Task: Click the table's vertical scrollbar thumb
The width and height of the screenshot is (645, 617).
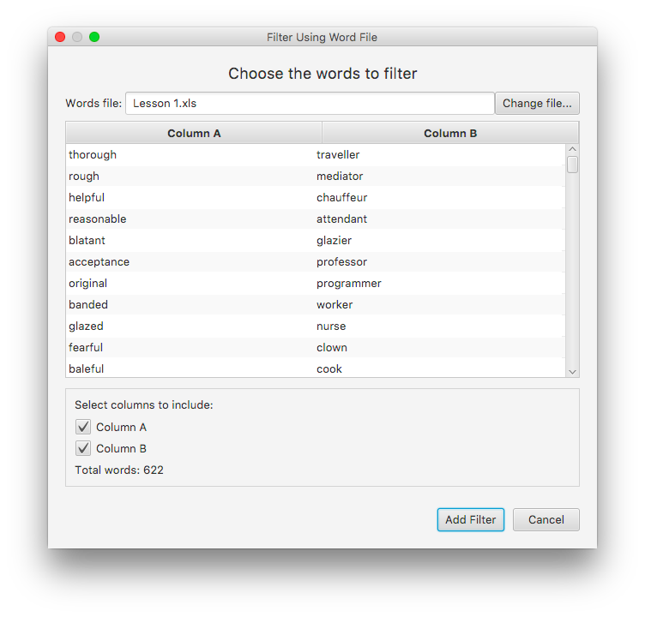Action: (x=572, y=165)
